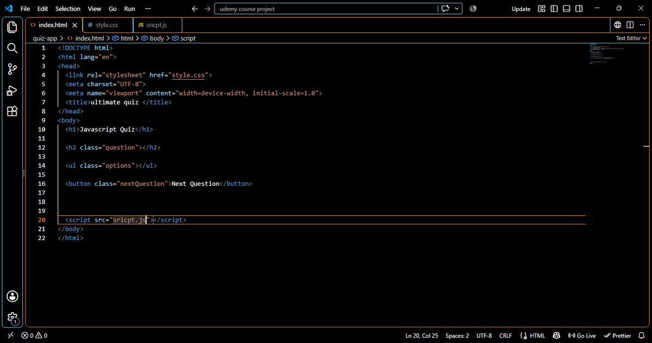
Task: Follow the sricpt.js src link in line 20
Action: (x=129, y=219)
